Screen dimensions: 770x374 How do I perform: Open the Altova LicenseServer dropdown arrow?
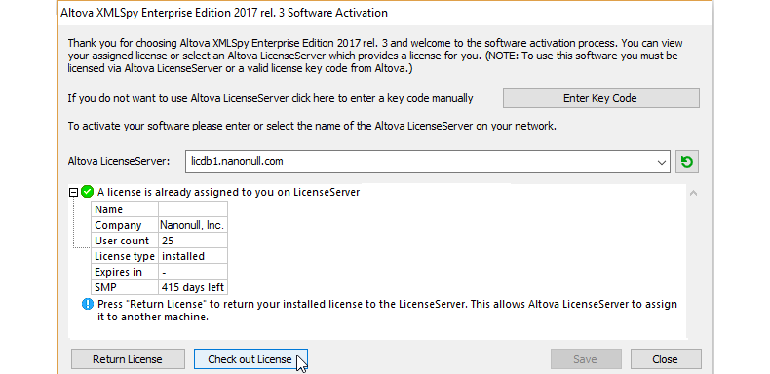(662, 162)
